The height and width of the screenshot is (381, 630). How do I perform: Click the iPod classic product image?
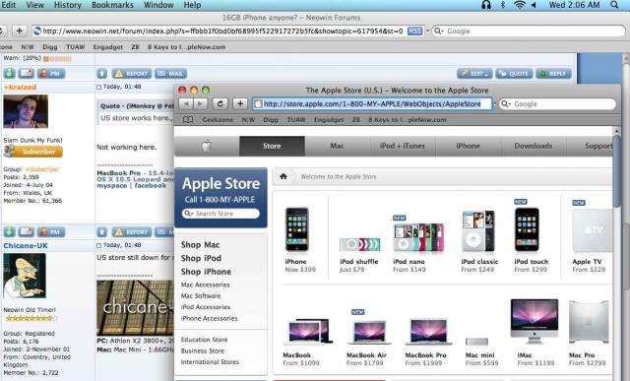(x=478, y=231)
